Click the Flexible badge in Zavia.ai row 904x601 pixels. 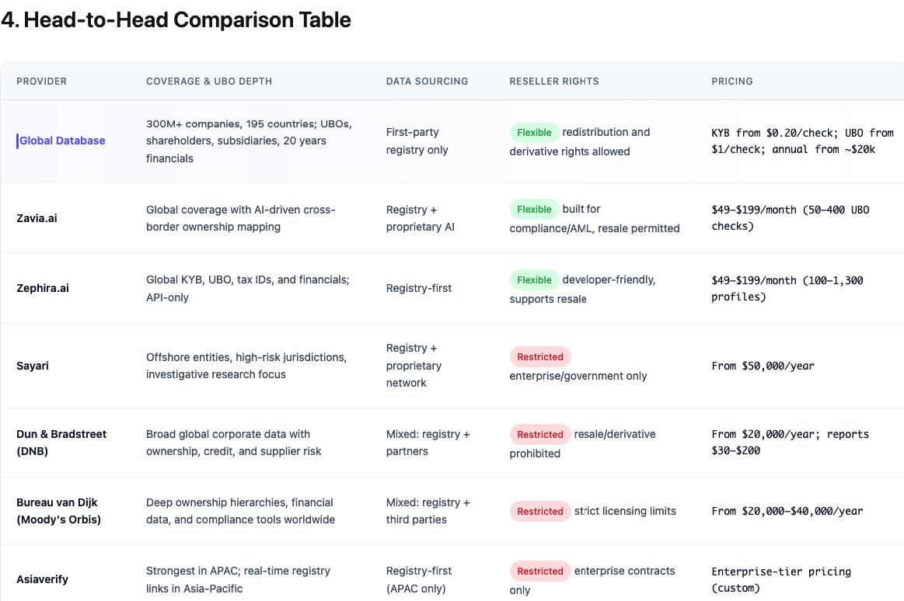(534, 210)
